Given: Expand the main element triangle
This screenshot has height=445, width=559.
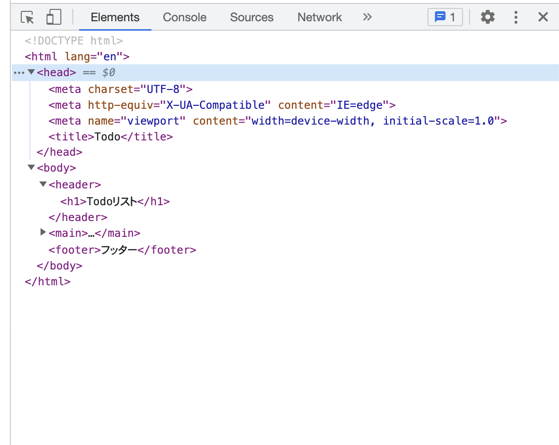Looking at the screenshot, I should click(43, 232).
